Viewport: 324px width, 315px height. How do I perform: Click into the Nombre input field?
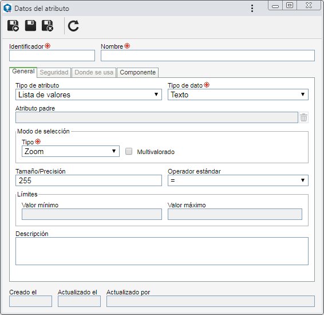pyautogui.click(x=208, y=56)
